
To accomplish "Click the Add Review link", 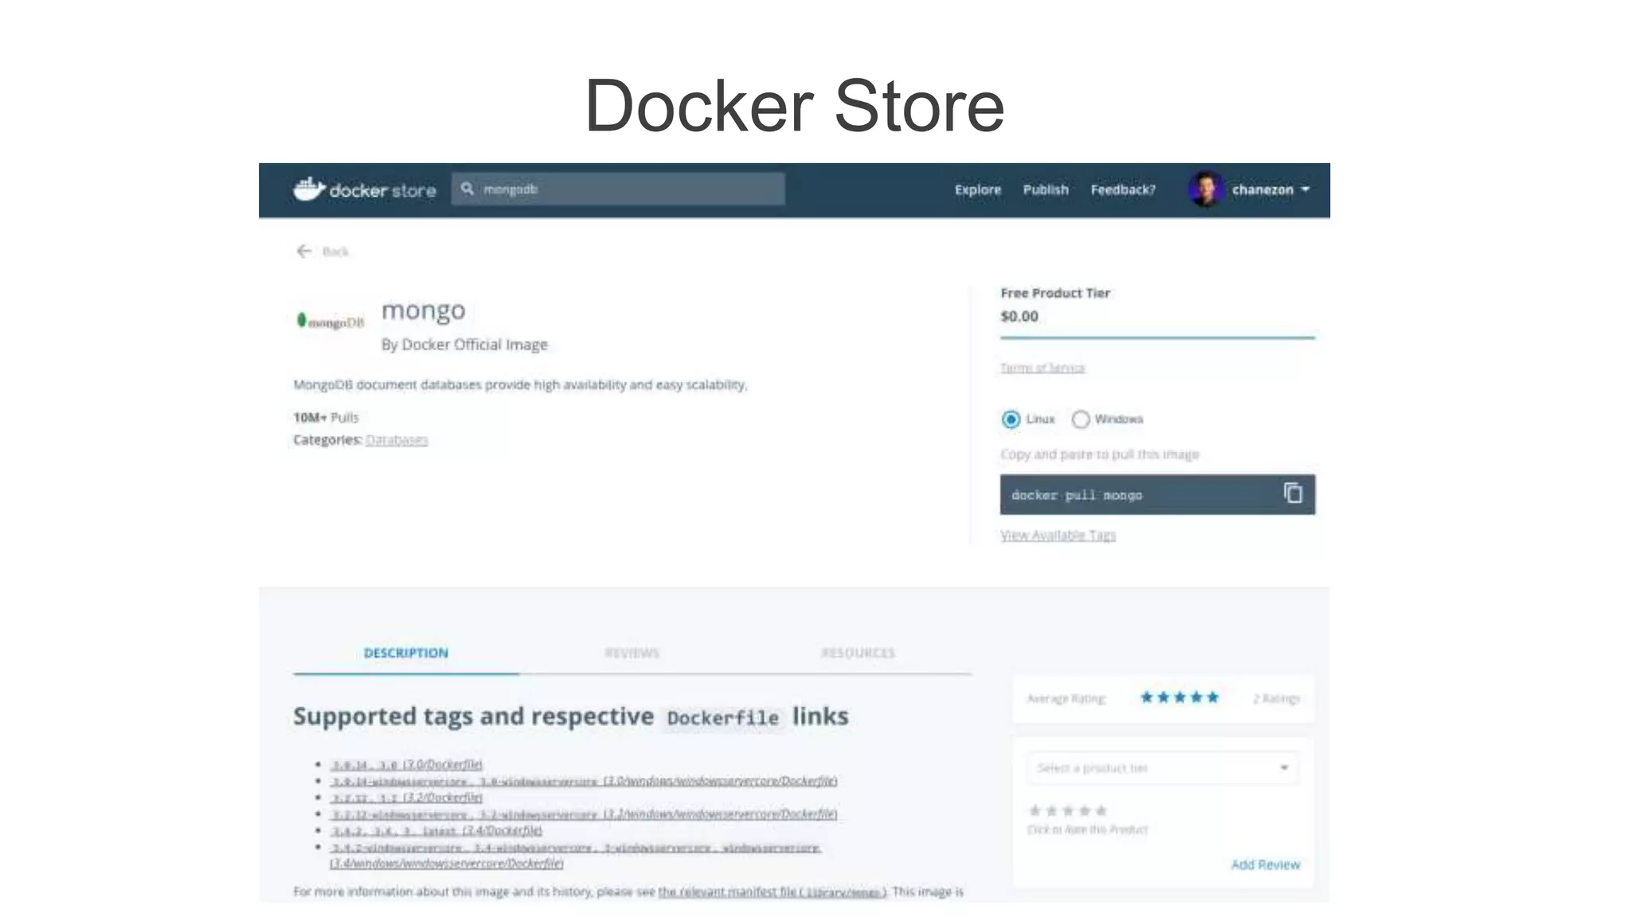I will tap(1265, 864).
